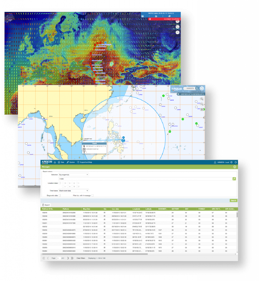Zoom out on the ARGOS tracking map
This screenshot has width=259, height=281.
pyautogui.click(x=202, y=104)
